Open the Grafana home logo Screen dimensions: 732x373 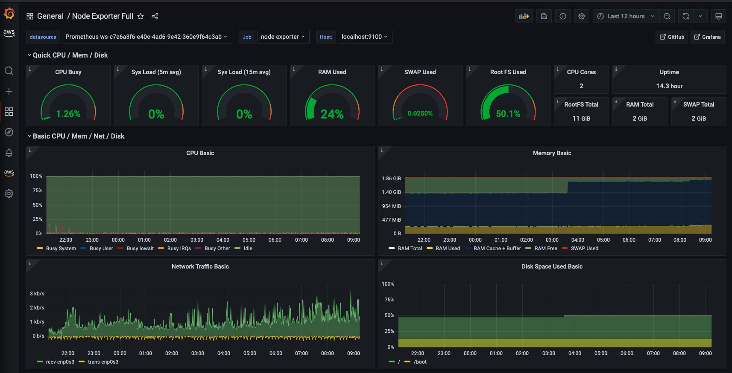9,14
